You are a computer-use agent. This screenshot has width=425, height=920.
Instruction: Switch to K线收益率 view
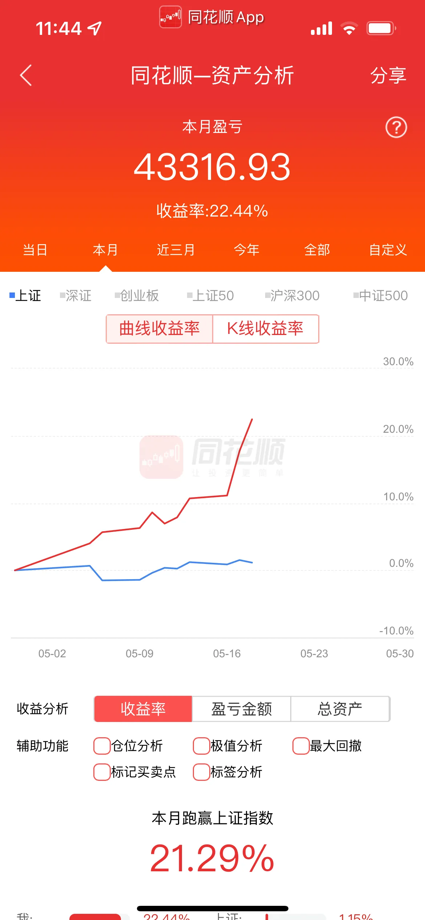click(x=266, y=329)
